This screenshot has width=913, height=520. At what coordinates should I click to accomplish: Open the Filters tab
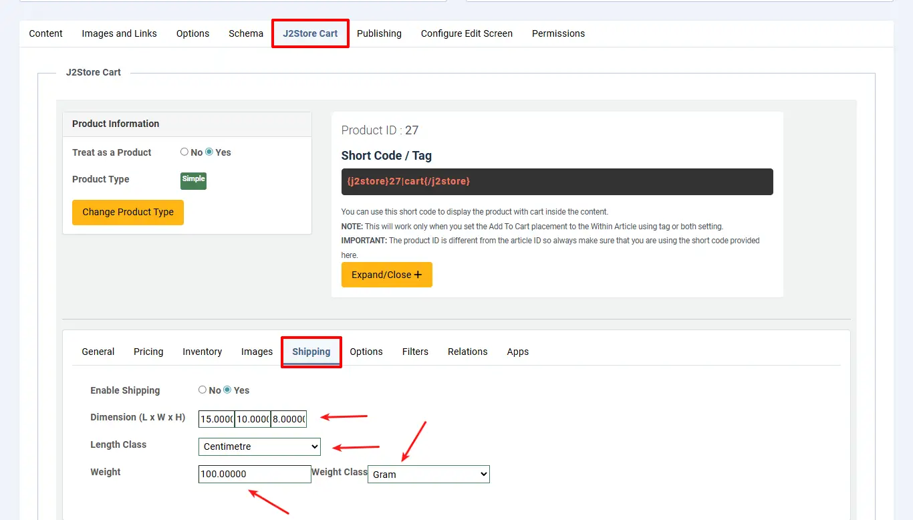pos(415,352)
